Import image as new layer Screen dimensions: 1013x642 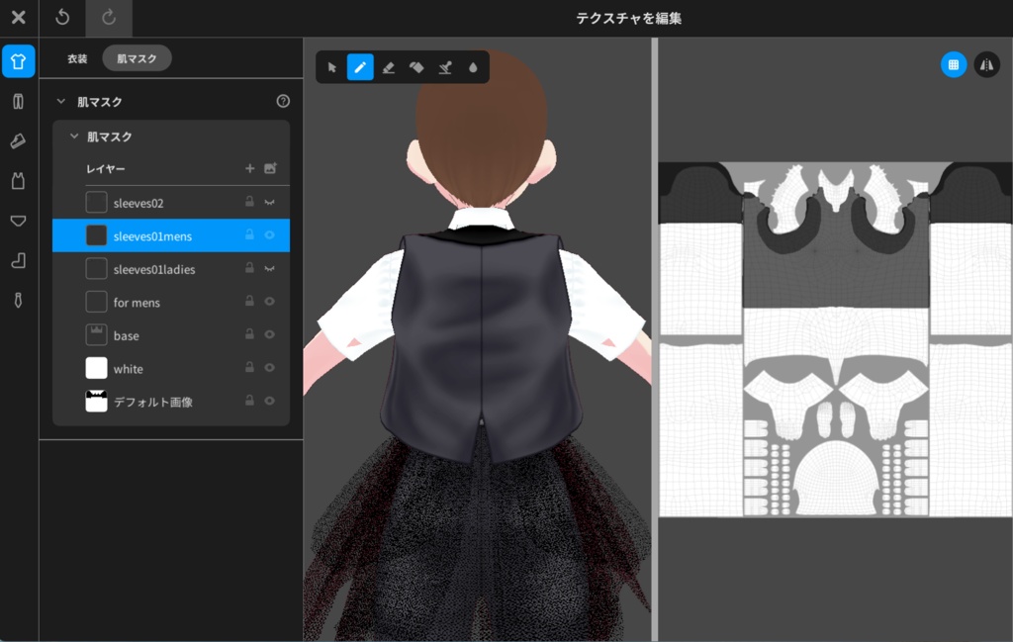tap(270, 168)
